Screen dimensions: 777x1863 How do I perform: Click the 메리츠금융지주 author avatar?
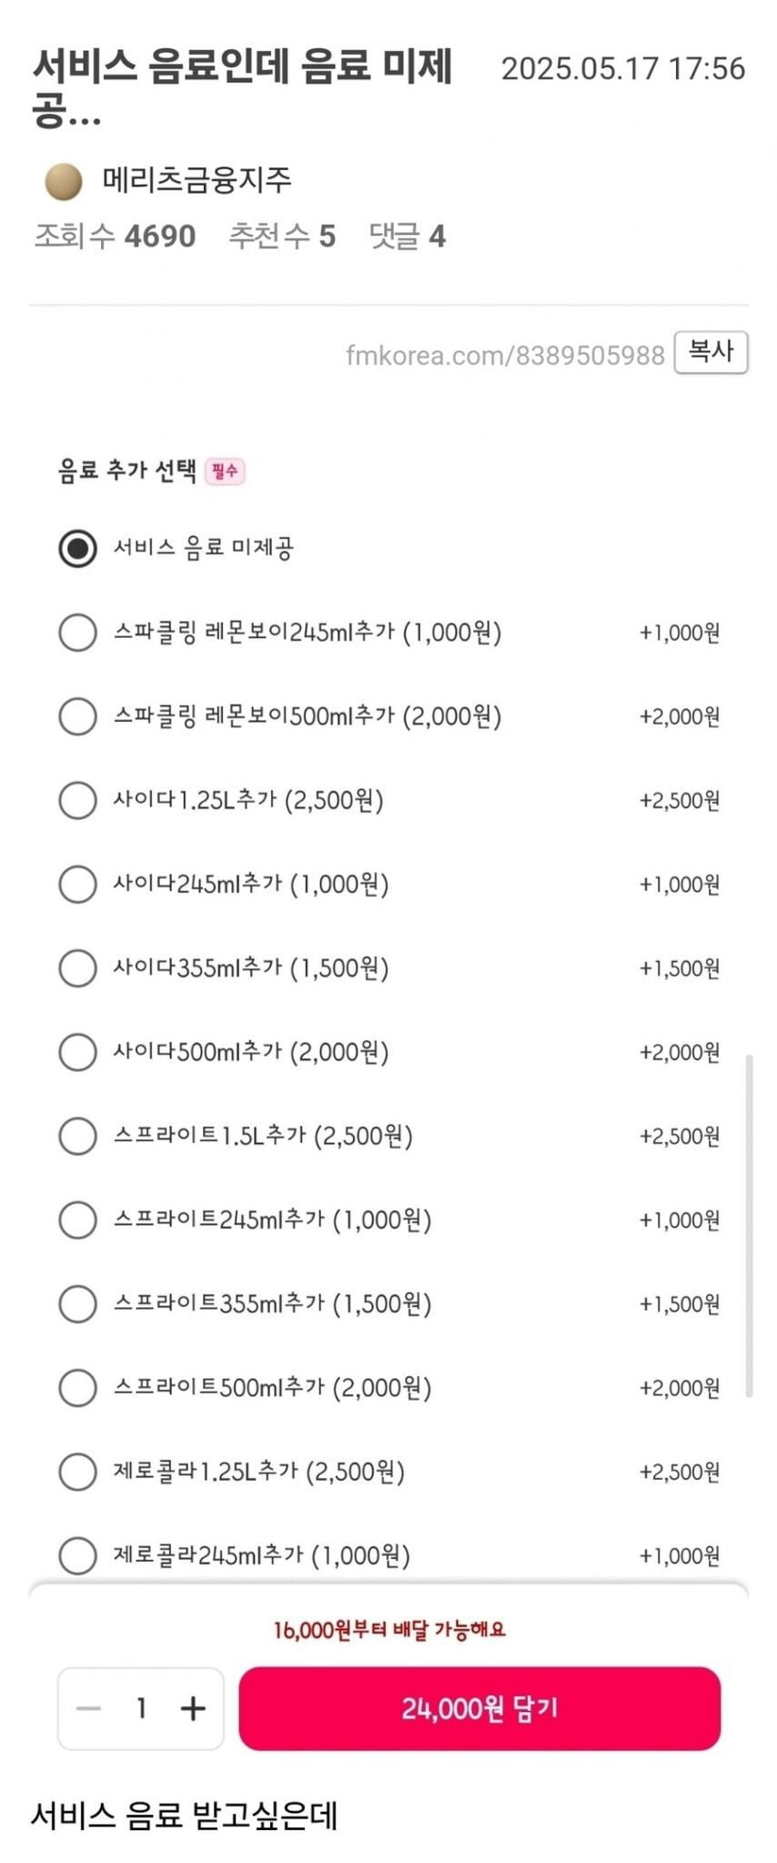[x=63, y=181]
